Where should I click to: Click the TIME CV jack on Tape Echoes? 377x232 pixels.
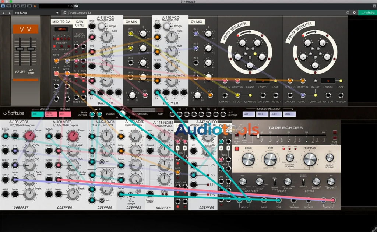(278, 200)
